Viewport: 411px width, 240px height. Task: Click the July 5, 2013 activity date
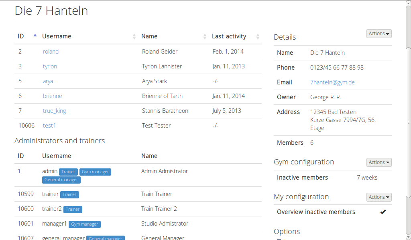point(227,111)
